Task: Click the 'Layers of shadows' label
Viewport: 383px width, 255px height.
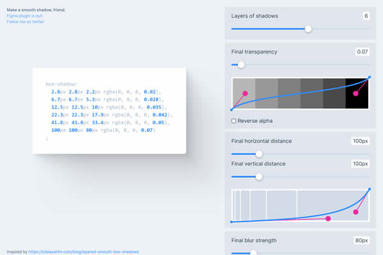Action: (x=255, y=16)
